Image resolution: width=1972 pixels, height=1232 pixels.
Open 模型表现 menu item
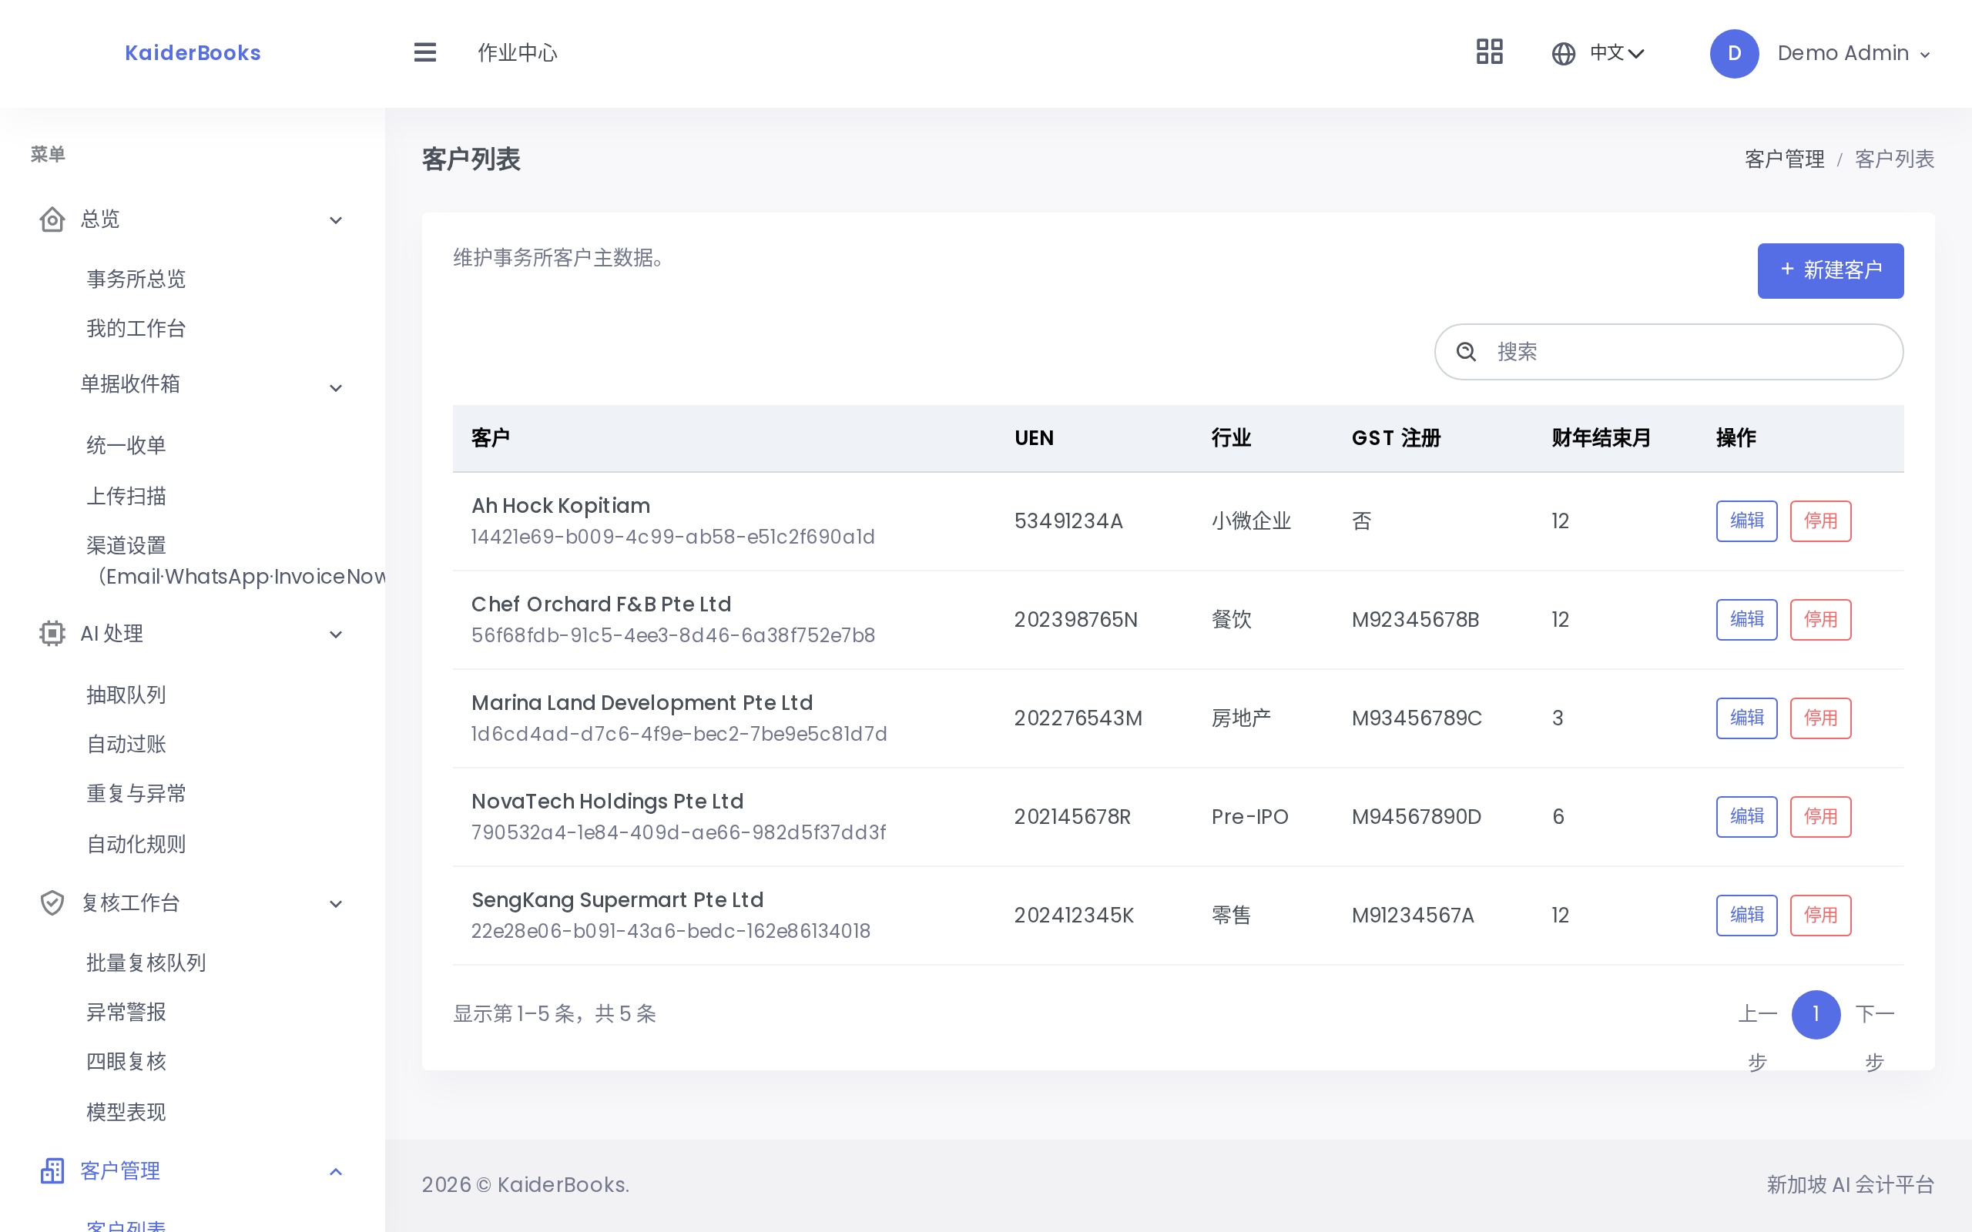tap(126, 1112)
